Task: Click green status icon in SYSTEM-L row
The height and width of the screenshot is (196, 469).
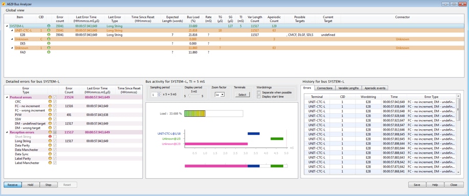Action: [x=49, y=26]
